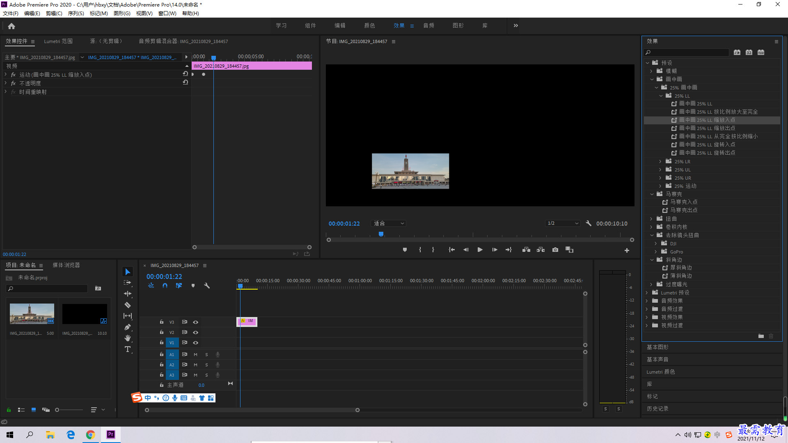Open Premiere Pro in taskbar

[x=111, y=434]
